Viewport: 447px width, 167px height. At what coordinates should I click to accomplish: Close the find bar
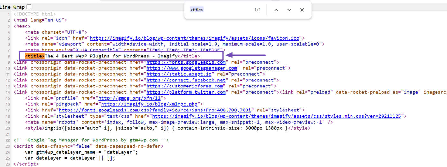click(x=302, y=10)
